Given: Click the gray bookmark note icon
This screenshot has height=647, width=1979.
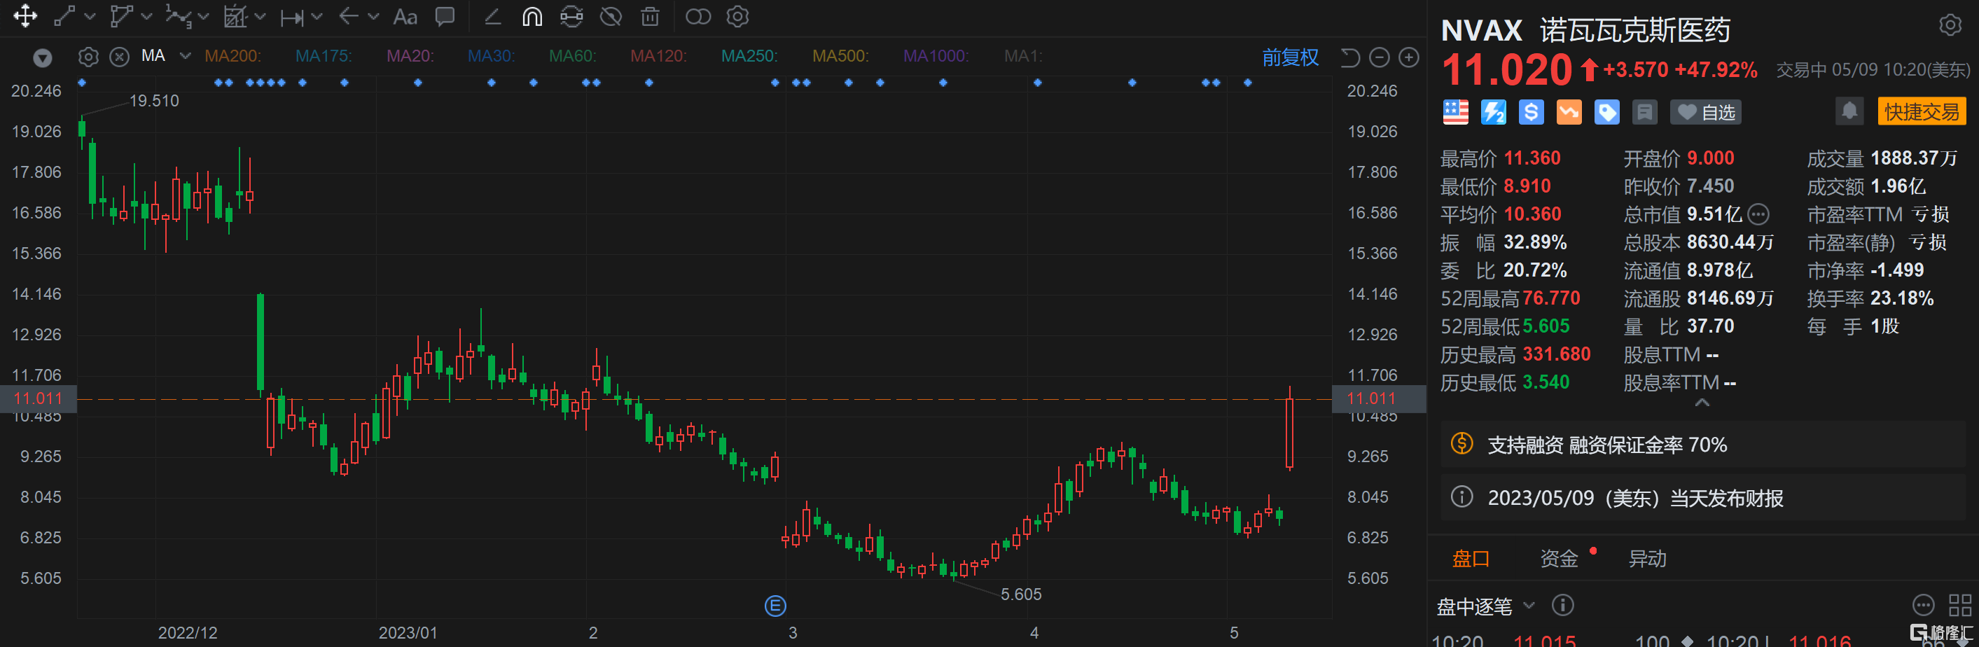Looking at the screenshot, I should tap(1645, 112).
